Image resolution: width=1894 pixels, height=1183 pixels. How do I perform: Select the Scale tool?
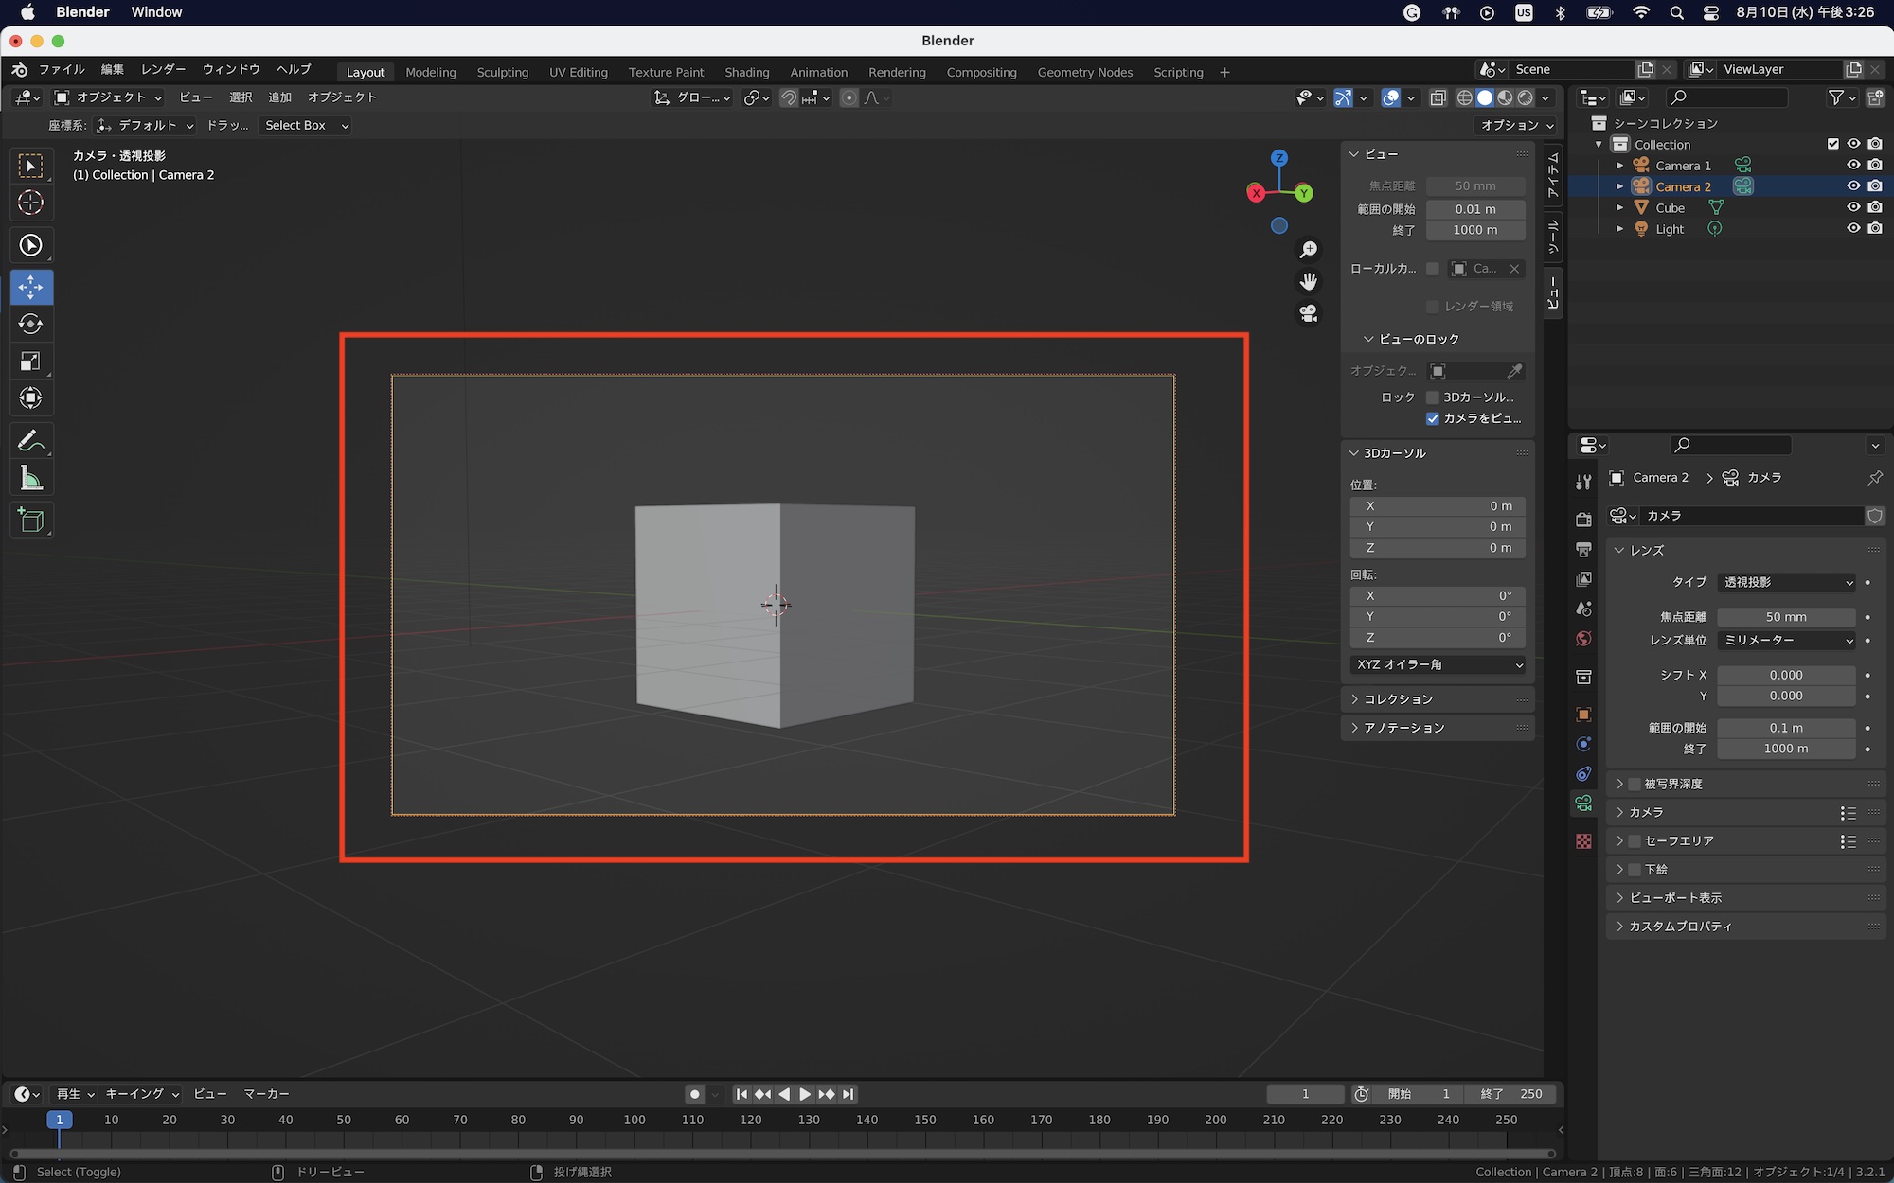[31, 362]
